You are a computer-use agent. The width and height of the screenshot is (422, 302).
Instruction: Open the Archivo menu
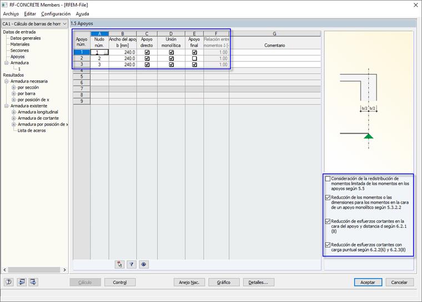click(11, 14)
